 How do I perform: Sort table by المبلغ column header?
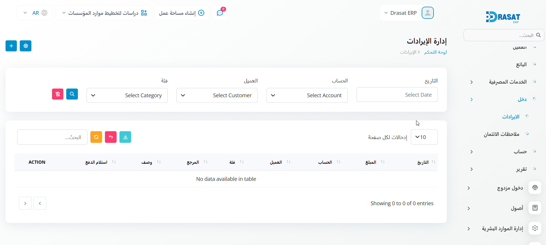(x=371, y=162)
